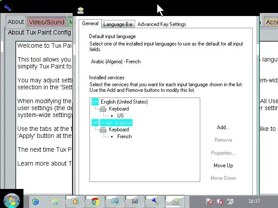Open Action Center flag in tray
The image size is (278, 208).
(209, 201)
